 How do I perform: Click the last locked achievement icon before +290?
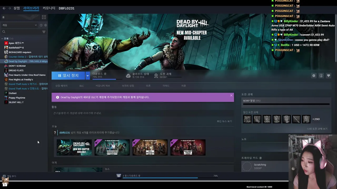point(306,119)
